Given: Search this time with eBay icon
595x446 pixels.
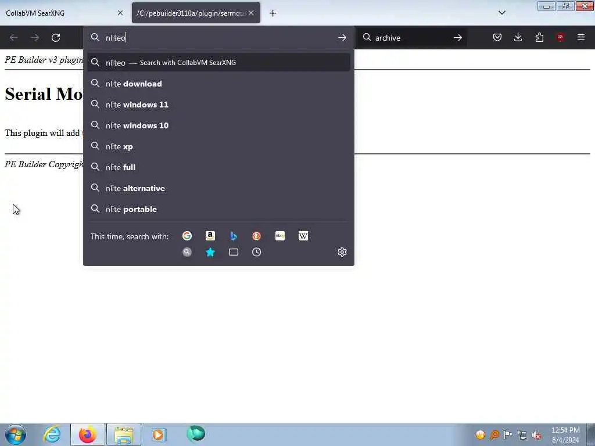Looking at the screenshot, I should [x=280, y=236].
